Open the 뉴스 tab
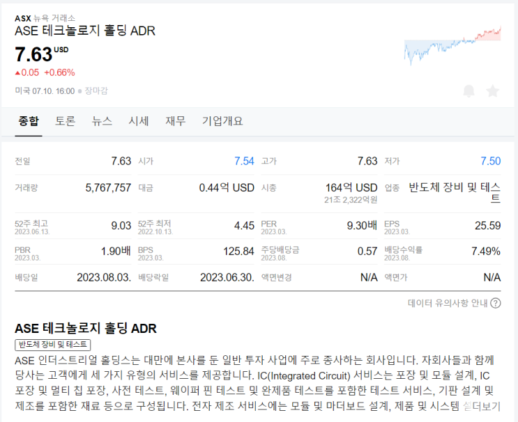 tap(102, 121)
